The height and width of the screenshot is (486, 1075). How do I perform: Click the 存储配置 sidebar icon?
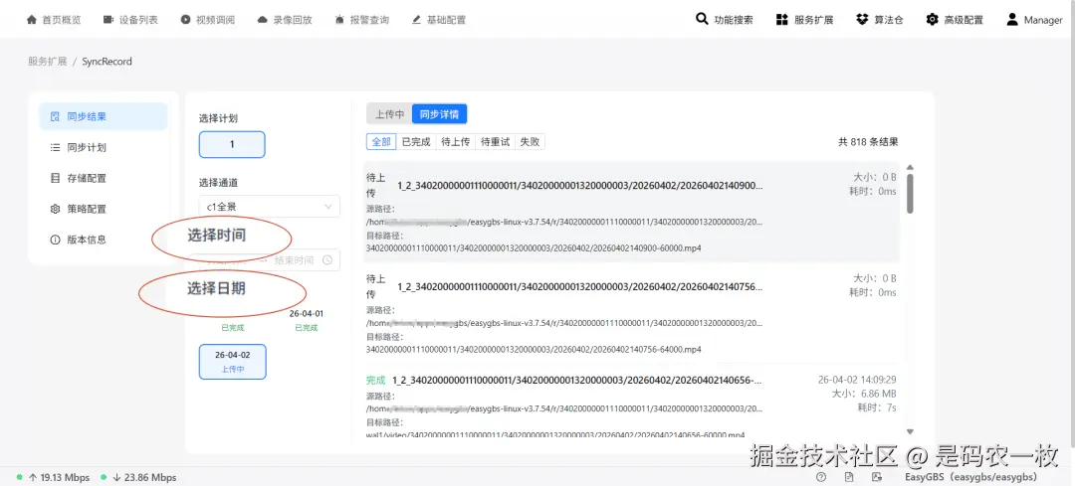pyautogui.click(x=56, y=179)
